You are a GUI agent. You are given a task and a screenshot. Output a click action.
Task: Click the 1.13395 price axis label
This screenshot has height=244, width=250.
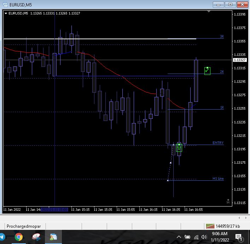(x=240, y=14)
